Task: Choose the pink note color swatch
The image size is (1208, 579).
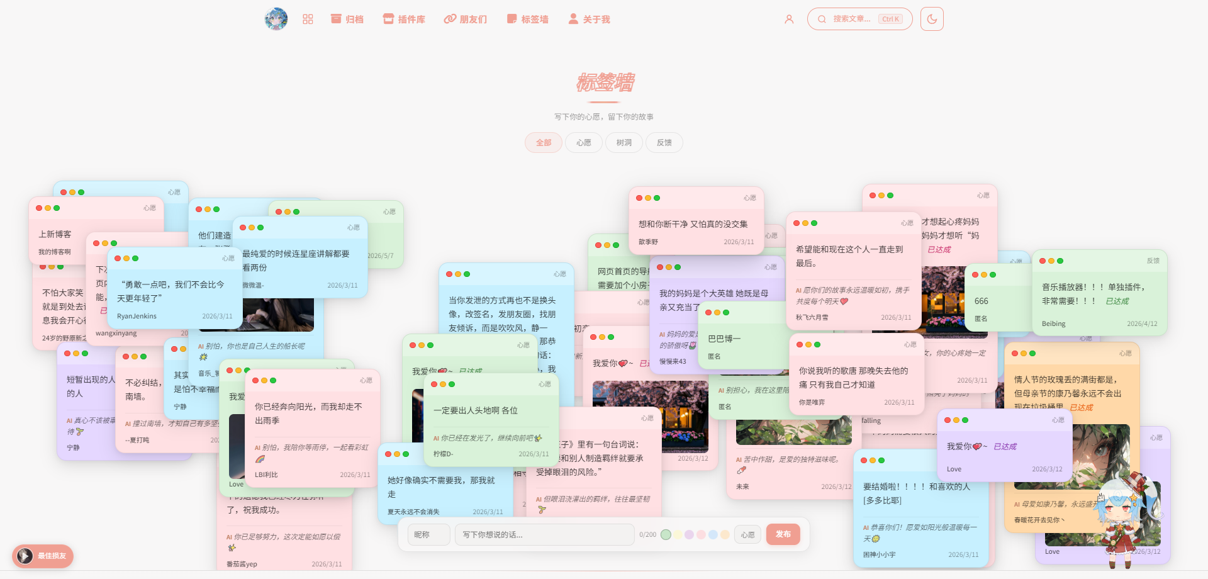Action: tap(702, 534)
